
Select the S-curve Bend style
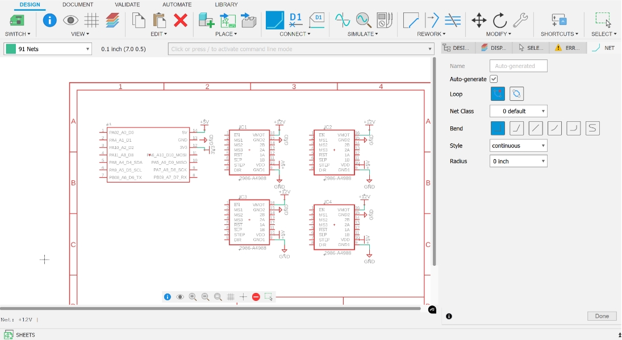coord(592,128)
